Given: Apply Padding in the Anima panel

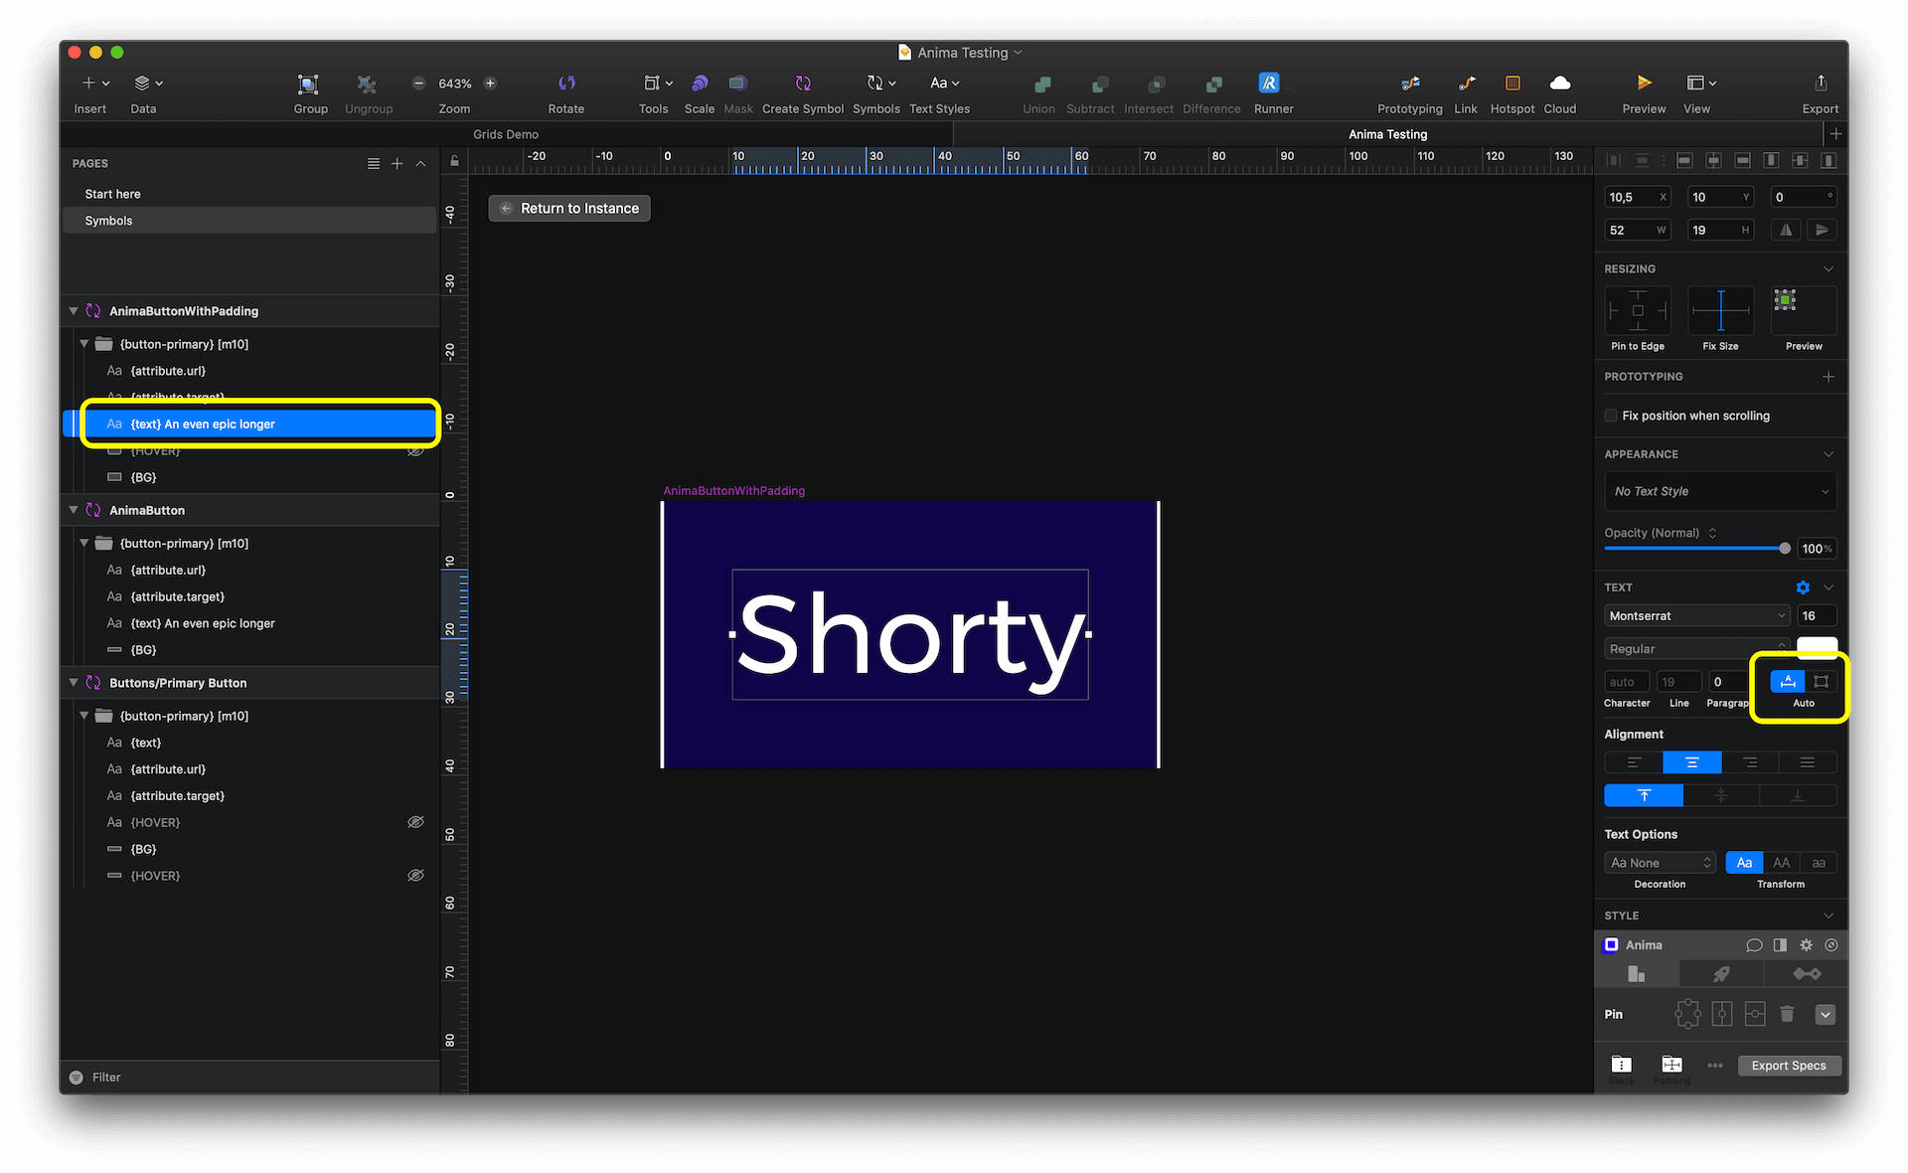Looking at the screenshot, I should [x=1671, y=1062].
